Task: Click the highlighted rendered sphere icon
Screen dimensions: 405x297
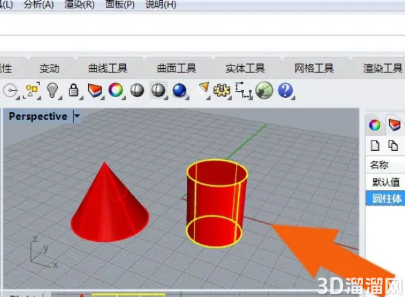Action: coord(158,91)
